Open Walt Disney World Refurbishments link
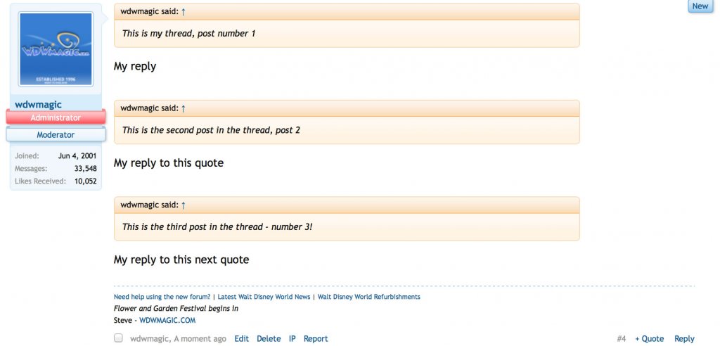The image size is (720, 346). coord(369,297)
